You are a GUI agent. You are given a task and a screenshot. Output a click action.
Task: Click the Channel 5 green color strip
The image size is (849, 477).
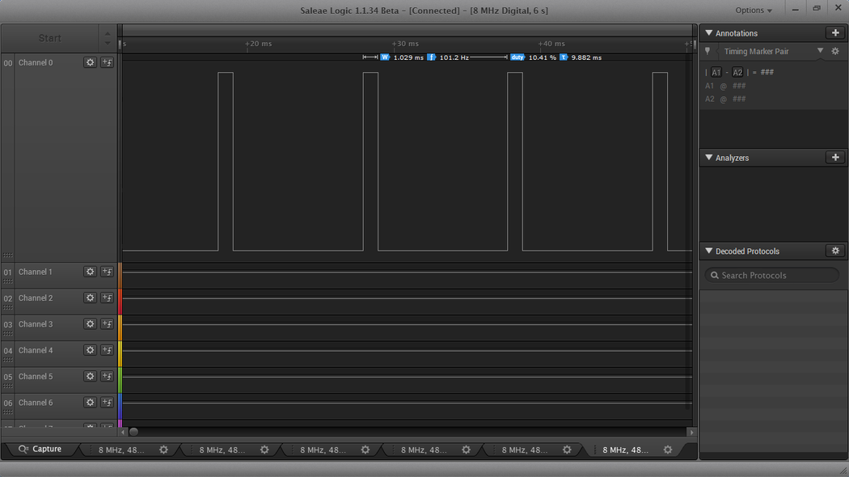tap(120, 380)
